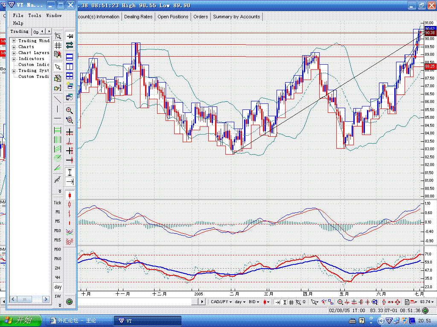Toggle the chart grid icon
This screenshot has width=437, height=327.
pos(58,46)
